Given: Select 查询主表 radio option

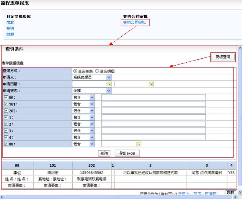Looking at the screenshot, I should 75,71.
